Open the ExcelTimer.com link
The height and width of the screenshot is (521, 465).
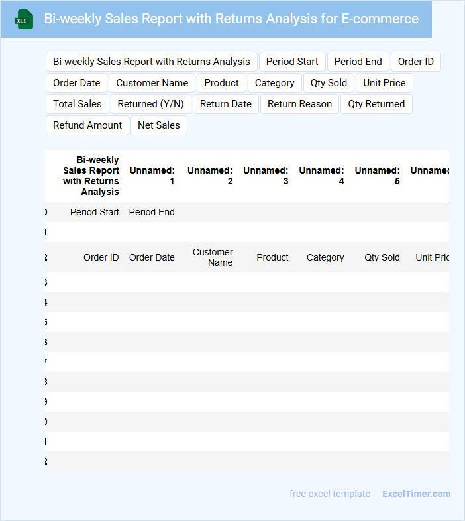416,494
